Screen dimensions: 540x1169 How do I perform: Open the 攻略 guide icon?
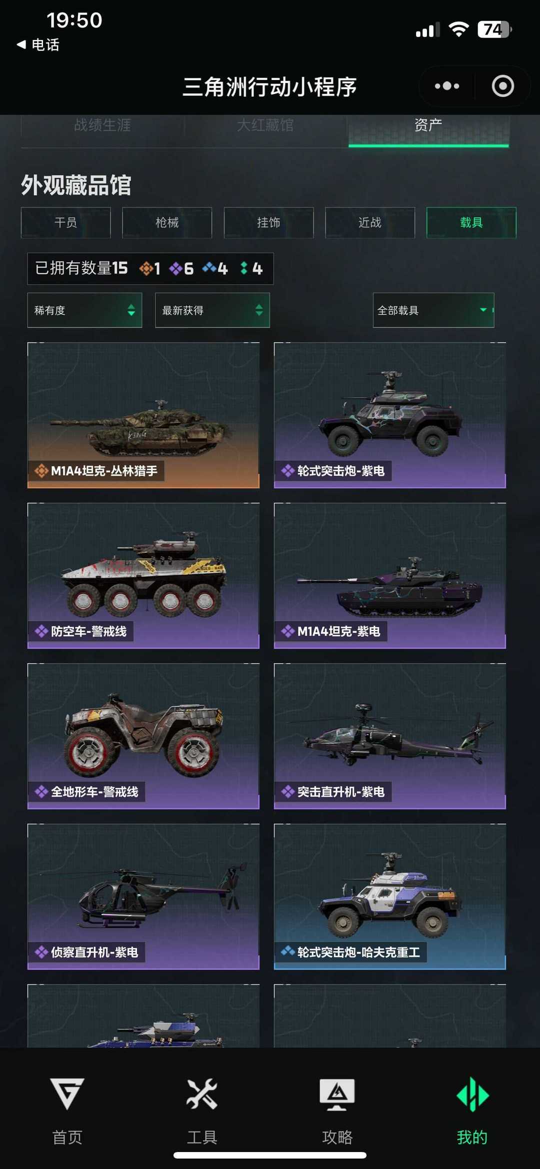[337, 1093]
